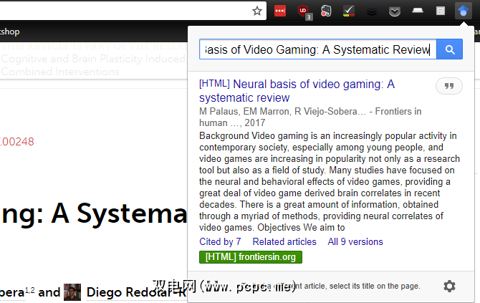Screen dimensions: 480x303
Task: Open the checkmark extension icon
Action: [349, 11]
